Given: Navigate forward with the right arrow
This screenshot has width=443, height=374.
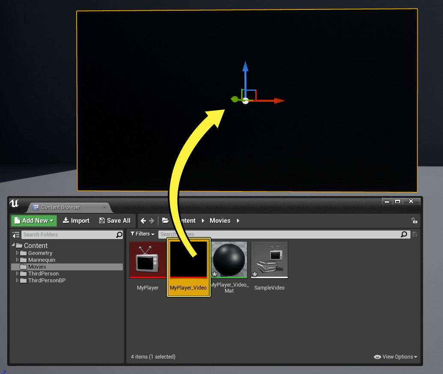Looking at the screenshot, I should [152, 221].
